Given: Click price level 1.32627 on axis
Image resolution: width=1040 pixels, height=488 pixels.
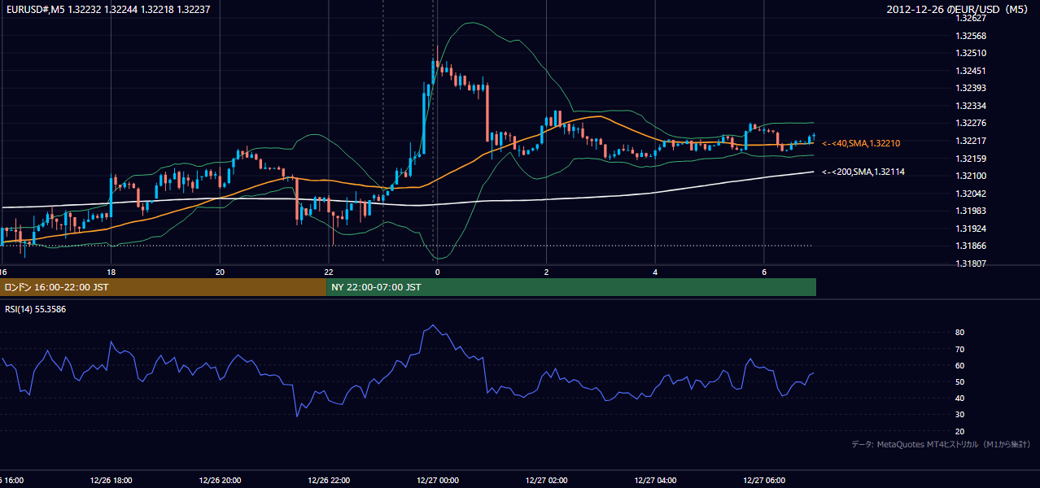Looking at the screenshot, I should tap(969, 18).
